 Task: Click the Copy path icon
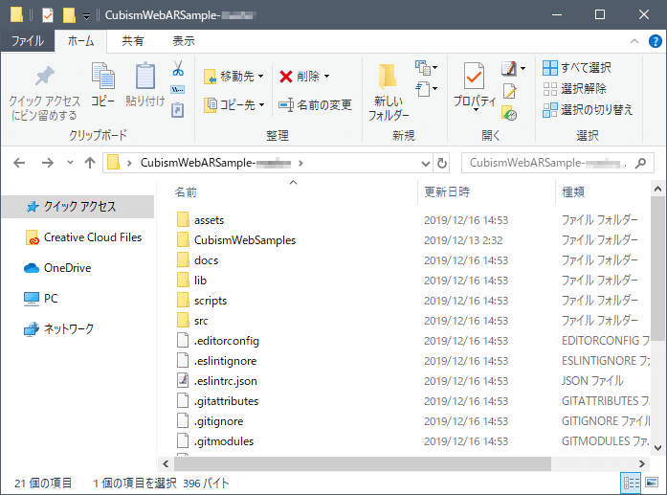pos(177,90)
